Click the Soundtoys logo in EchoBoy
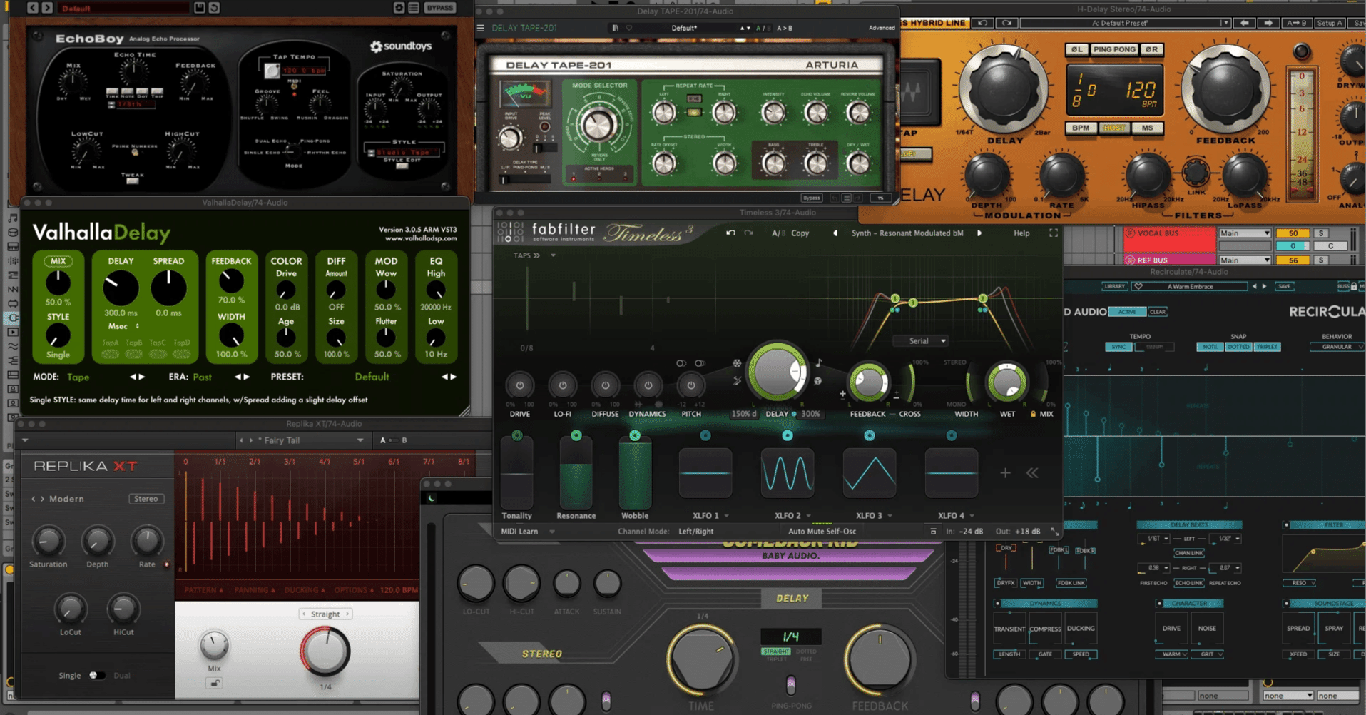 point(402,45)
